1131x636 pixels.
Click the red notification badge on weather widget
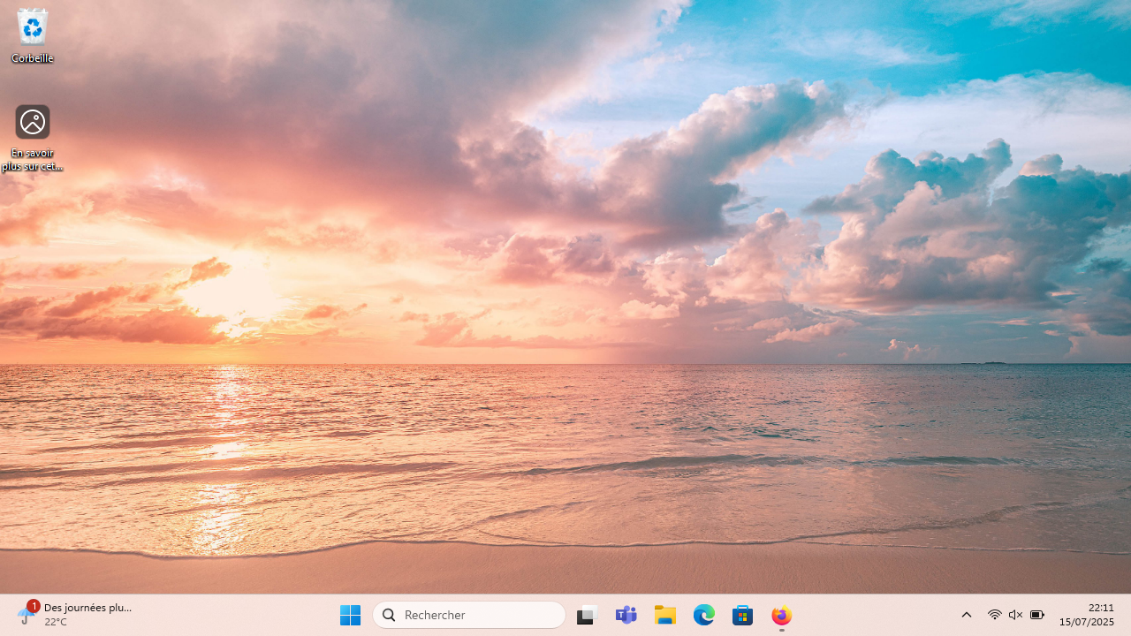point(33,606)
